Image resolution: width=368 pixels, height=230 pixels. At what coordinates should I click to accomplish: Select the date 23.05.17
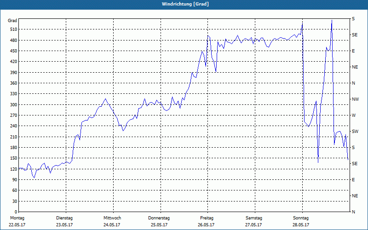pyautogui.click(x=64, y=225)
